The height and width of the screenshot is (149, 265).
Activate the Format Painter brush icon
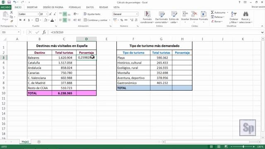point(12,21)
